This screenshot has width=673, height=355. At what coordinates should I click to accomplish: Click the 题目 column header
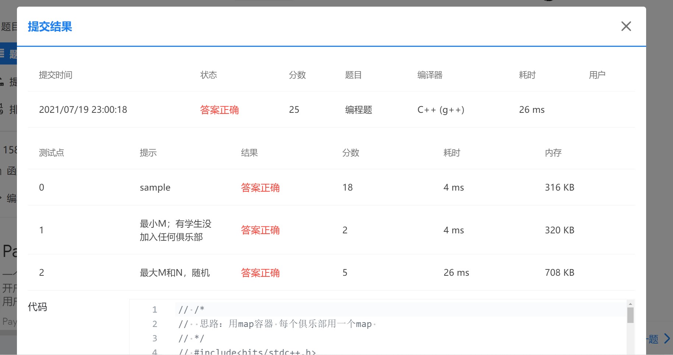pyautogui.click(x=353, y=75)
